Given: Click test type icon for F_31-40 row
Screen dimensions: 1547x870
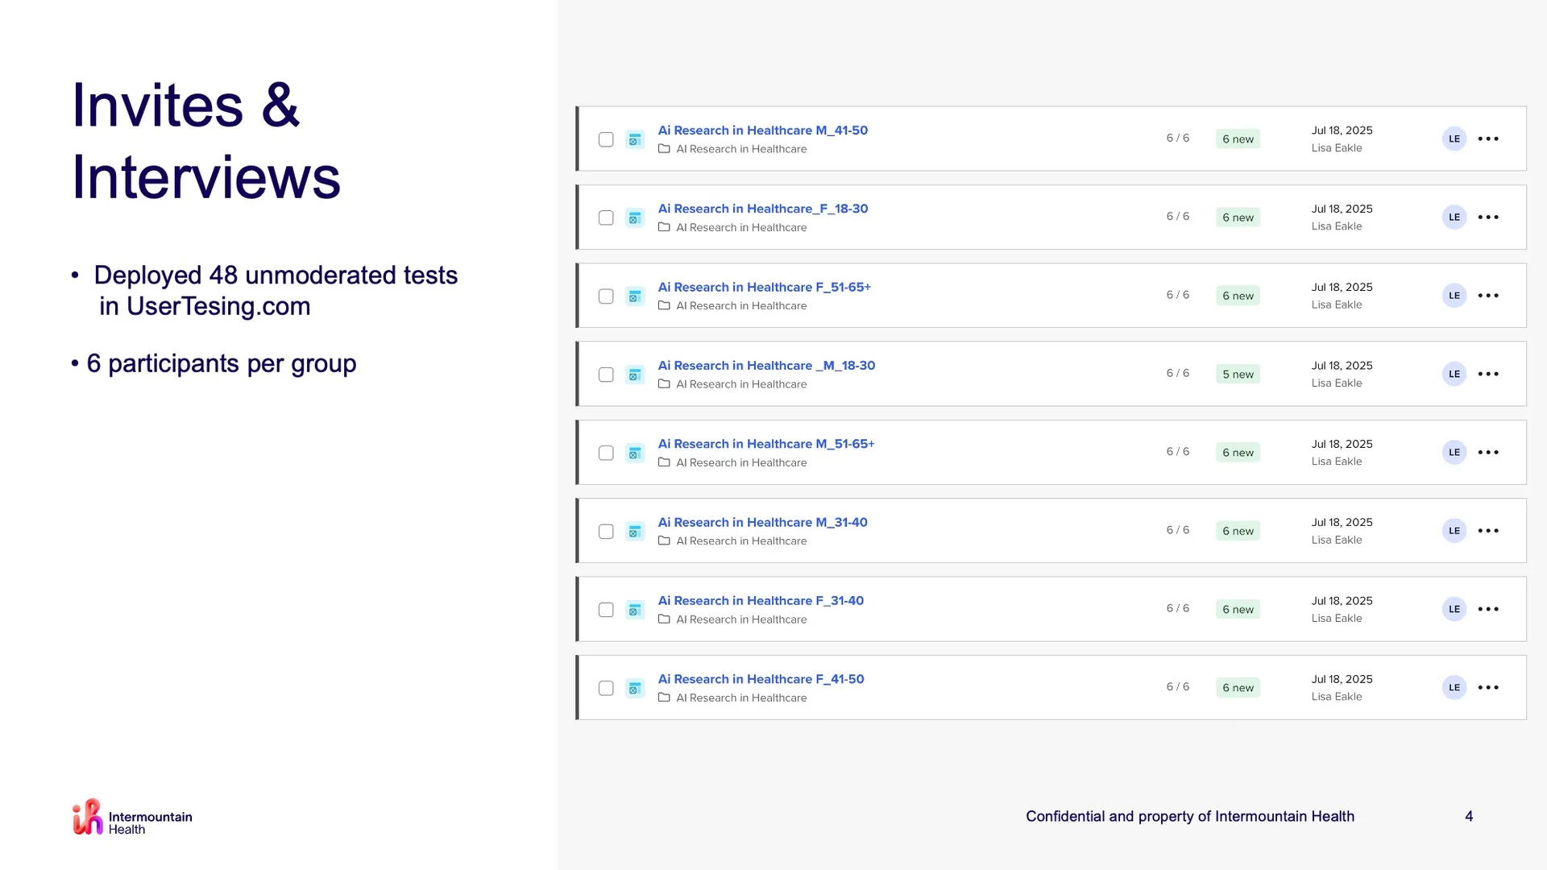Looking at the screenshot, I should tap(635, 610).
